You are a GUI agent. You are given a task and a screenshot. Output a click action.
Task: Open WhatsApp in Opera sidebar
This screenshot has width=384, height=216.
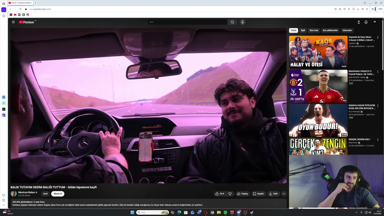pyautogui.click(x=4, y=103)
